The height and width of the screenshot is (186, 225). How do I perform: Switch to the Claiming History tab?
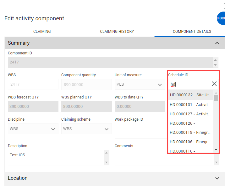[117, 32]
